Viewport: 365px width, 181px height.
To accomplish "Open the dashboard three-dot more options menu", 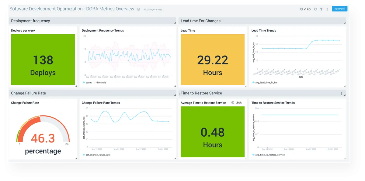I will (327, 9).
